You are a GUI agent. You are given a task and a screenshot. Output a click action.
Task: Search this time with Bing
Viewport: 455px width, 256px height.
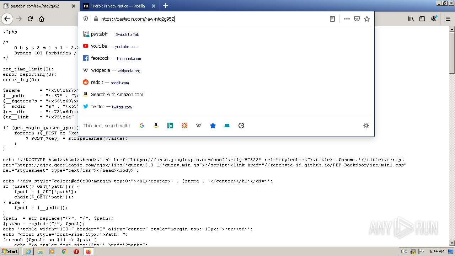170,126
